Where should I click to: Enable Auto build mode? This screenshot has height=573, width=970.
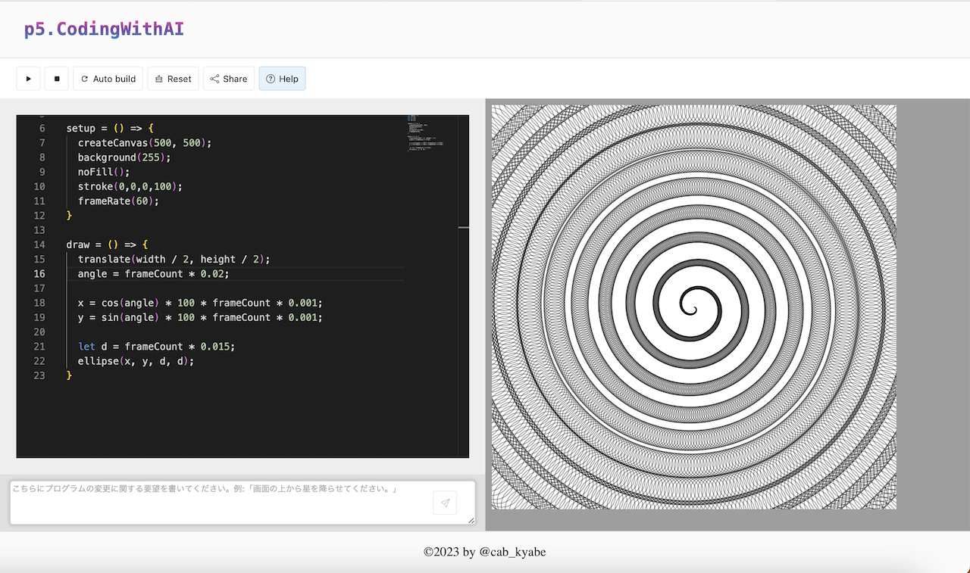(x=108, y=78)
